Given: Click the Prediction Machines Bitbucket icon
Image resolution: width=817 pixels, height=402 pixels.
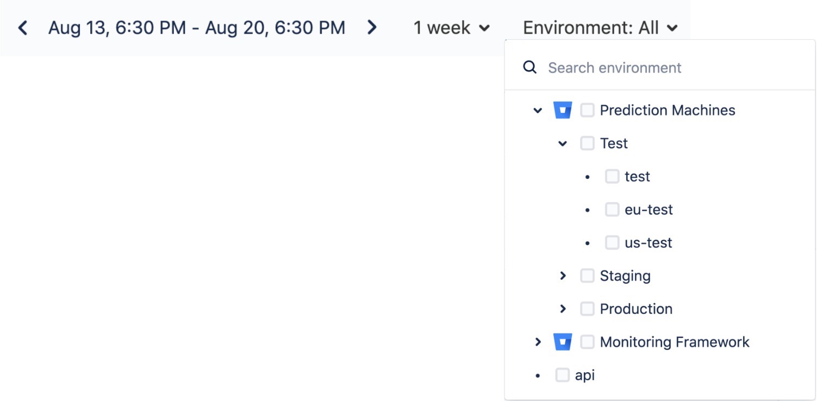Looking at the screenshot, I should coord(563,110).
